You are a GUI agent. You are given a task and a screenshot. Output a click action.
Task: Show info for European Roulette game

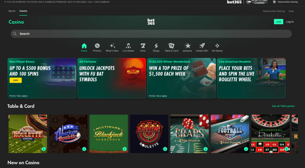(x=287, y=149)
